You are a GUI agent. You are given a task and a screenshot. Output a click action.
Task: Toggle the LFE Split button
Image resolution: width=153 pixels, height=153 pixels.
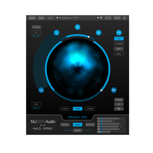click(x=119, y=49)
